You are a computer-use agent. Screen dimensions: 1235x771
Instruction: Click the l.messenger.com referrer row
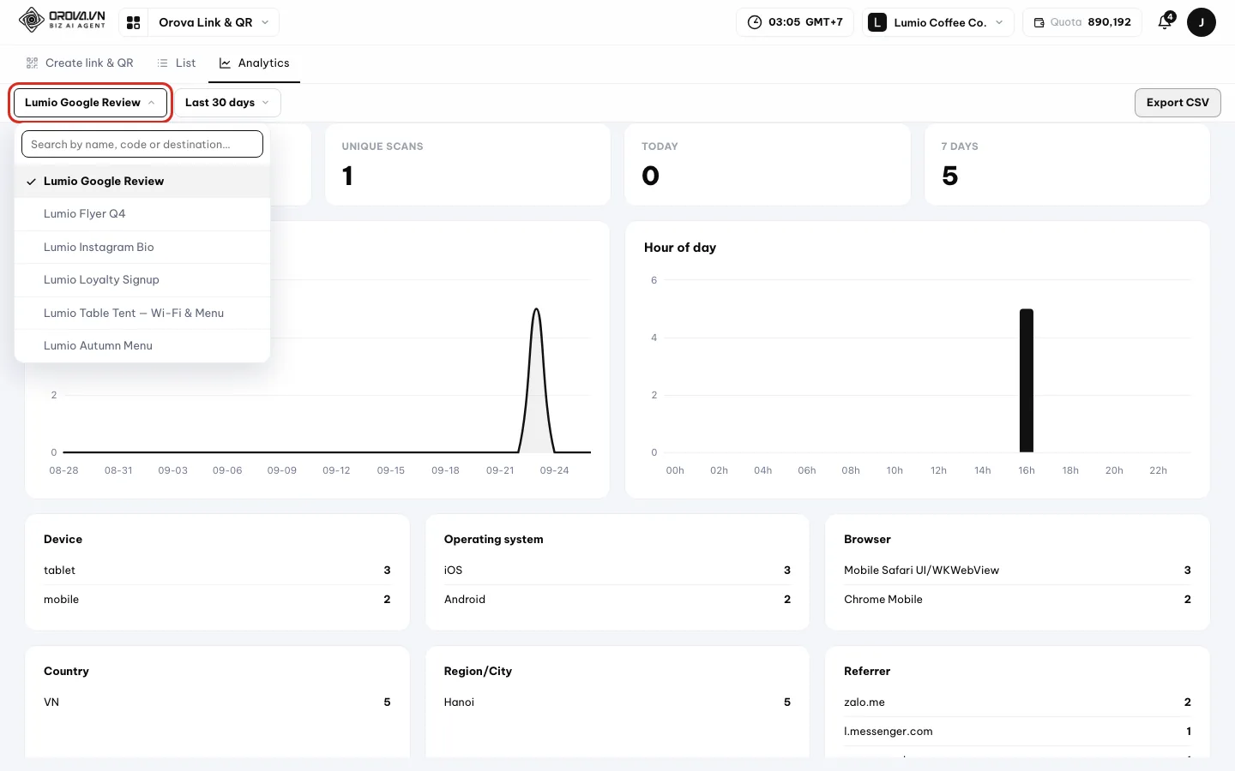click(x=1017, y=732)
